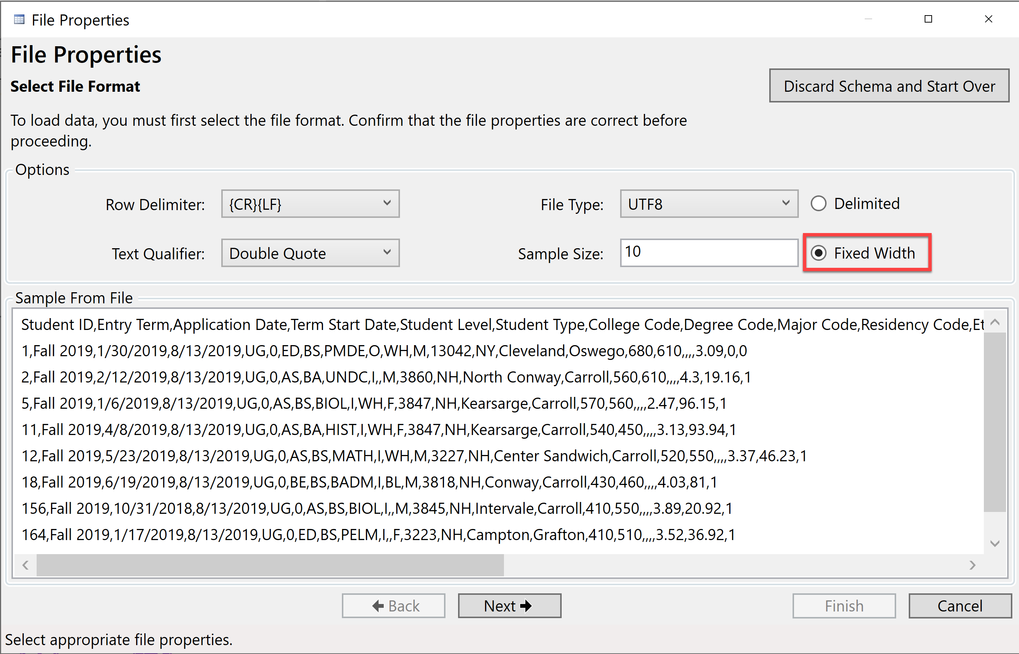Click Discard Schema and Start Over
This screenshot has height=654, width=1019.
889,86
